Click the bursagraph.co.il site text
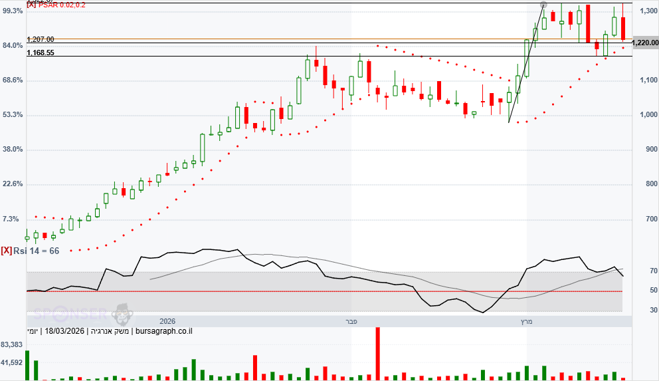Image resolution: width=659 pixels, height=381 pixels. coord(163,331)
